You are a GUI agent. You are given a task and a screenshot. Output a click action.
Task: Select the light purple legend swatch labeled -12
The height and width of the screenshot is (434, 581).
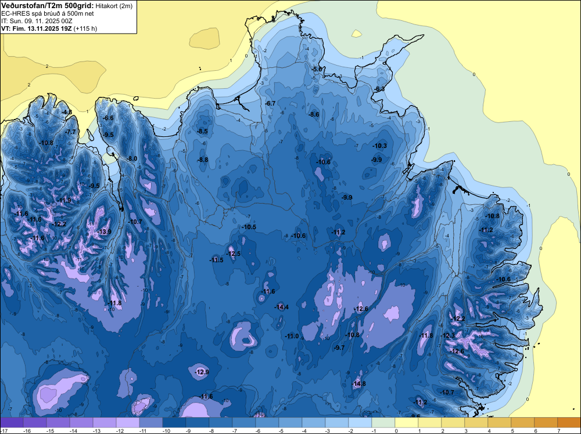click(x=128, y=422)
